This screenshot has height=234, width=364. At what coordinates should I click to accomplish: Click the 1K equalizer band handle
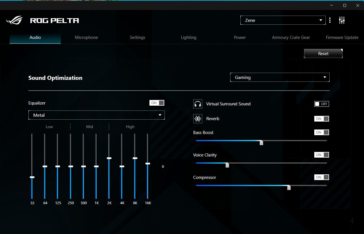96,166
